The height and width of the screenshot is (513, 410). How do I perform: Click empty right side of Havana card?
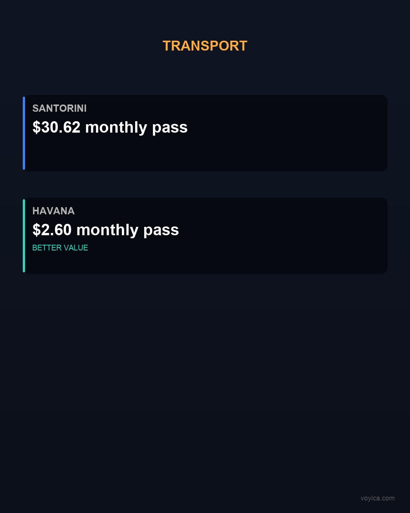pyautogui.click(x=304, y=236)
